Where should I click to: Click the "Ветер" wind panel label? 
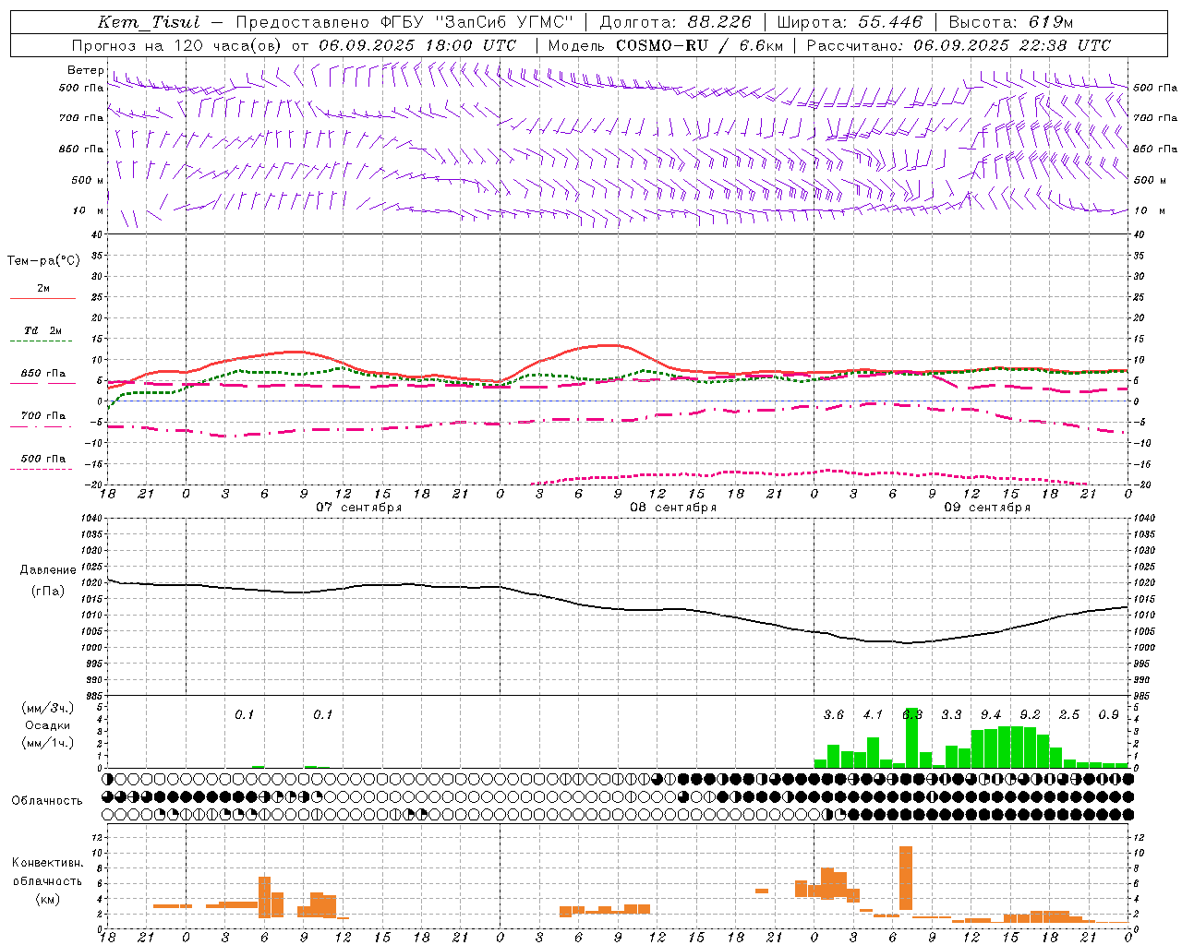point(86,70)
